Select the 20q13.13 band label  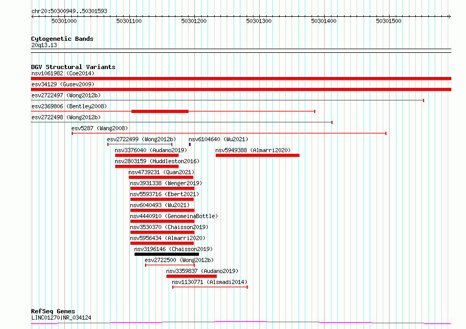coord(44,45)
